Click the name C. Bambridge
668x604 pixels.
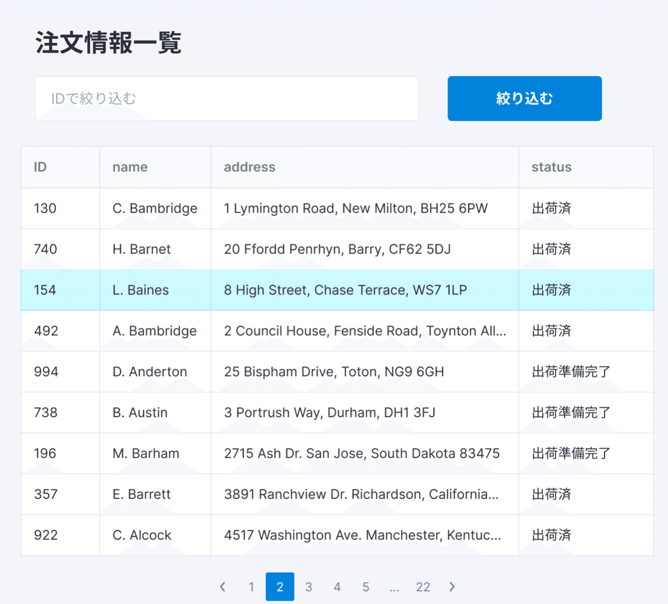[155, 209]
